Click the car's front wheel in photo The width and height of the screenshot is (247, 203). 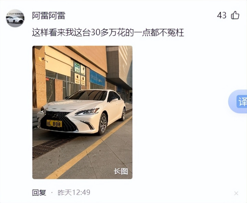(x=103, y=124)
